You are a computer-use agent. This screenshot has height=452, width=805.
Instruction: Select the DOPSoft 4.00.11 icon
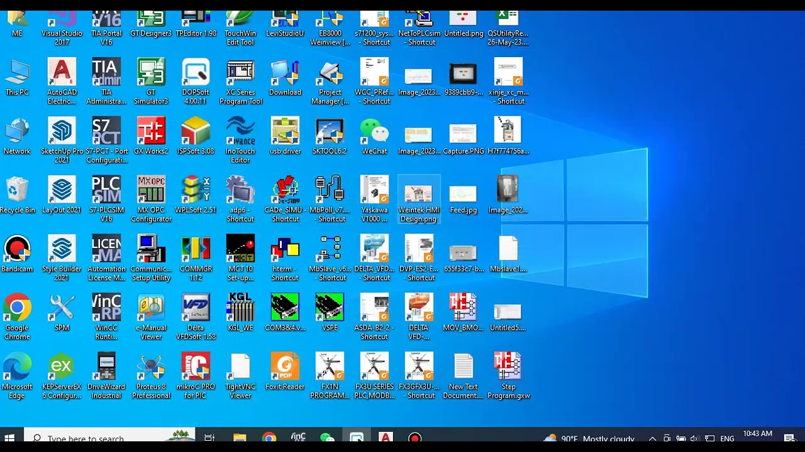pos(196,82)
